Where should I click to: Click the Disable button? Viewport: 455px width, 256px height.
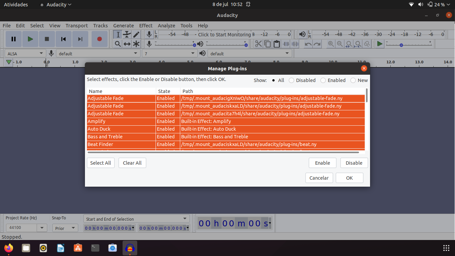[x=354, y=163]
